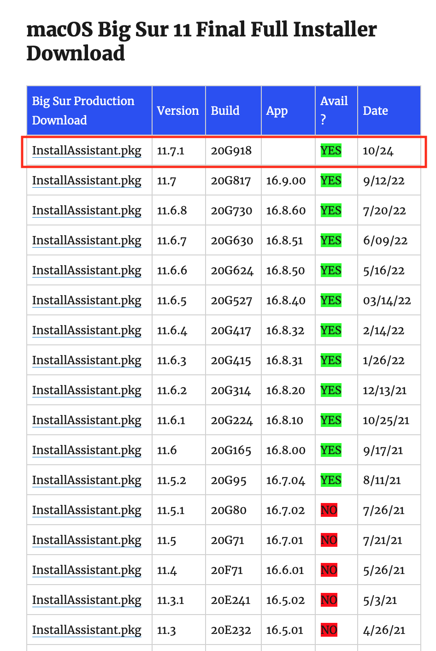Open InstallAssistant.pkg for build 20G71

pyautogui.click(x=87, y=540)
